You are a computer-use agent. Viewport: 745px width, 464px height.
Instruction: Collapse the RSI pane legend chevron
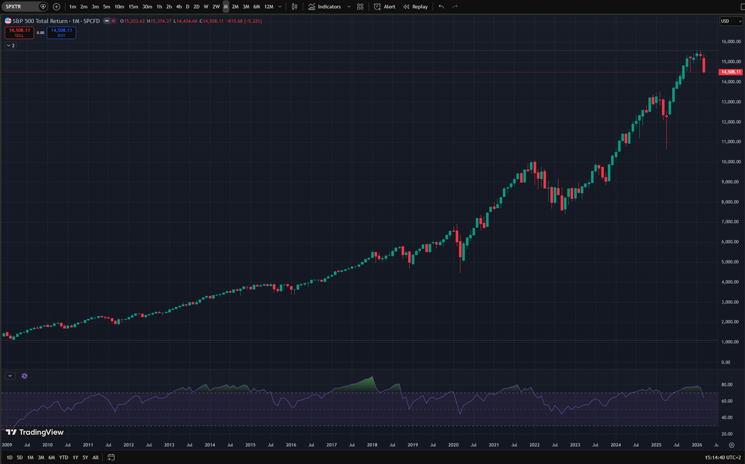click(10, 375)
